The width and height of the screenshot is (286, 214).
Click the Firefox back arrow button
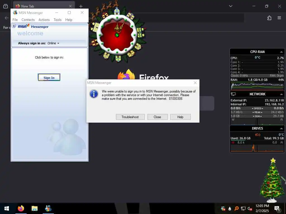[7, 18]
